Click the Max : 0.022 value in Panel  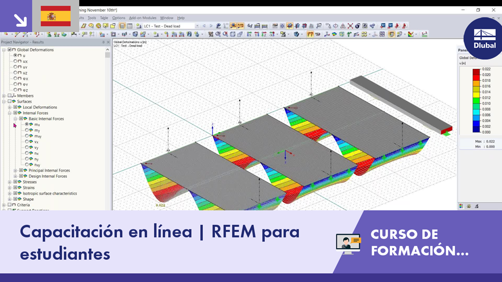(485, 141)
